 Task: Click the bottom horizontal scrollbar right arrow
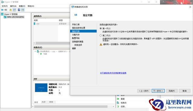click(x=113, y=106)
